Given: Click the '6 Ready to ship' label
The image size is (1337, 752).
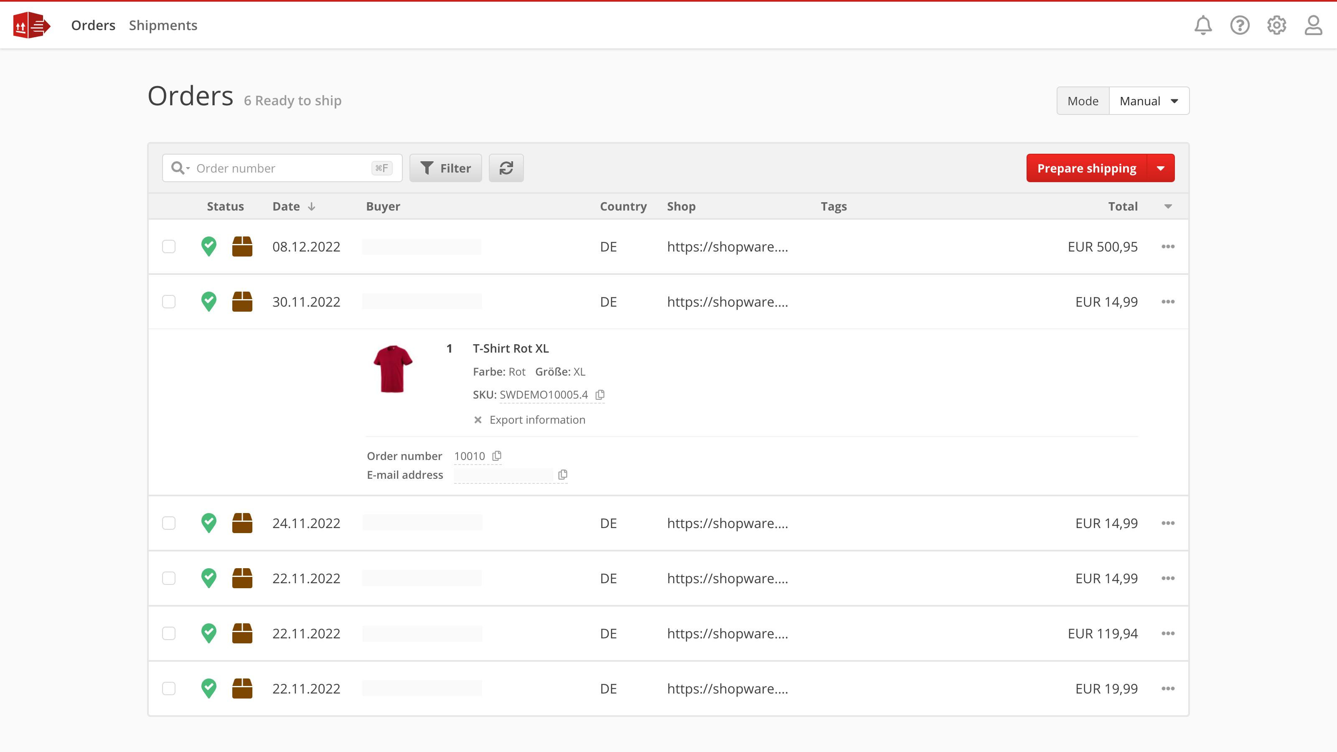Looking at the screenshot, I should (293, 100).
